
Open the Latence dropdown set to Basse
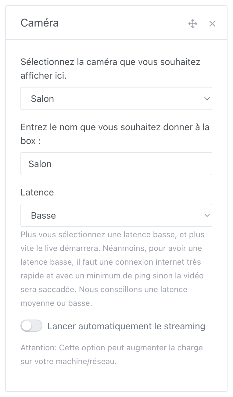click(116, 215)
